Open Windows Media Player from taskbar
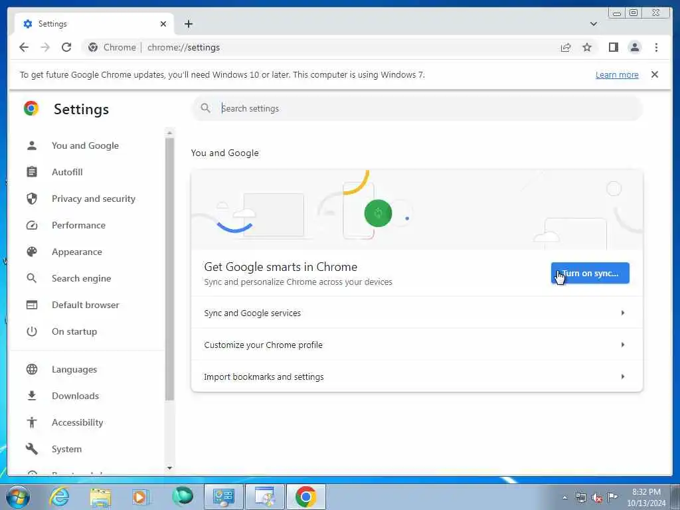This screenshot has width=680, height=510. point(140,497)
